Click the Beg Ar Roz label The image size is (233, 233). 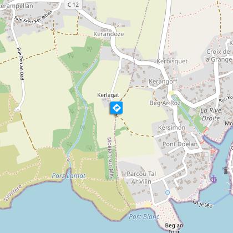pos(165,103)
